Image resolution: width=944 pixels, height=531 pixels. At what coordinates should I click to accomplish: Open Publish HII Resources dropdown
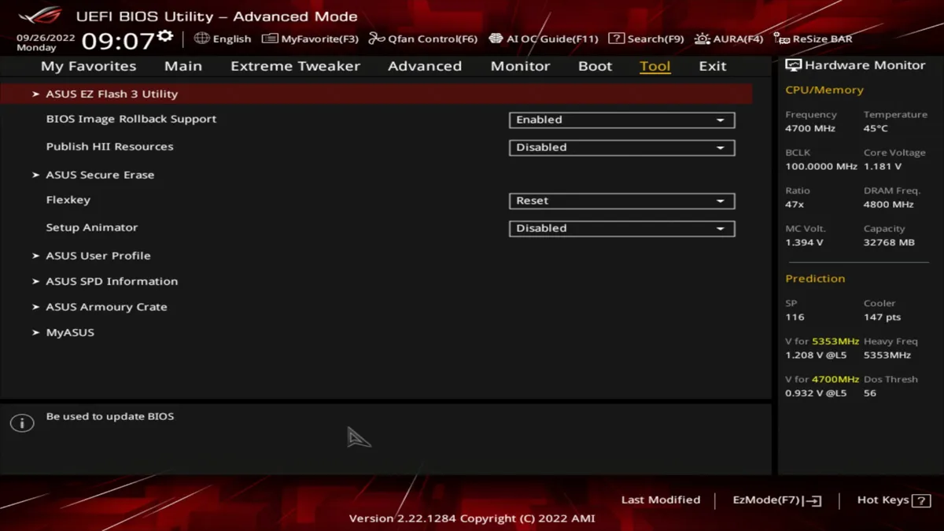point(621,147)
